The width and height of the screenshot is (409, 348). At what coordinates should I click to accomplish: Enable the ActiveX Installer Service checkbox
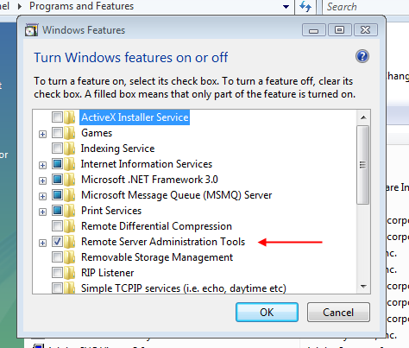point(57,117)
